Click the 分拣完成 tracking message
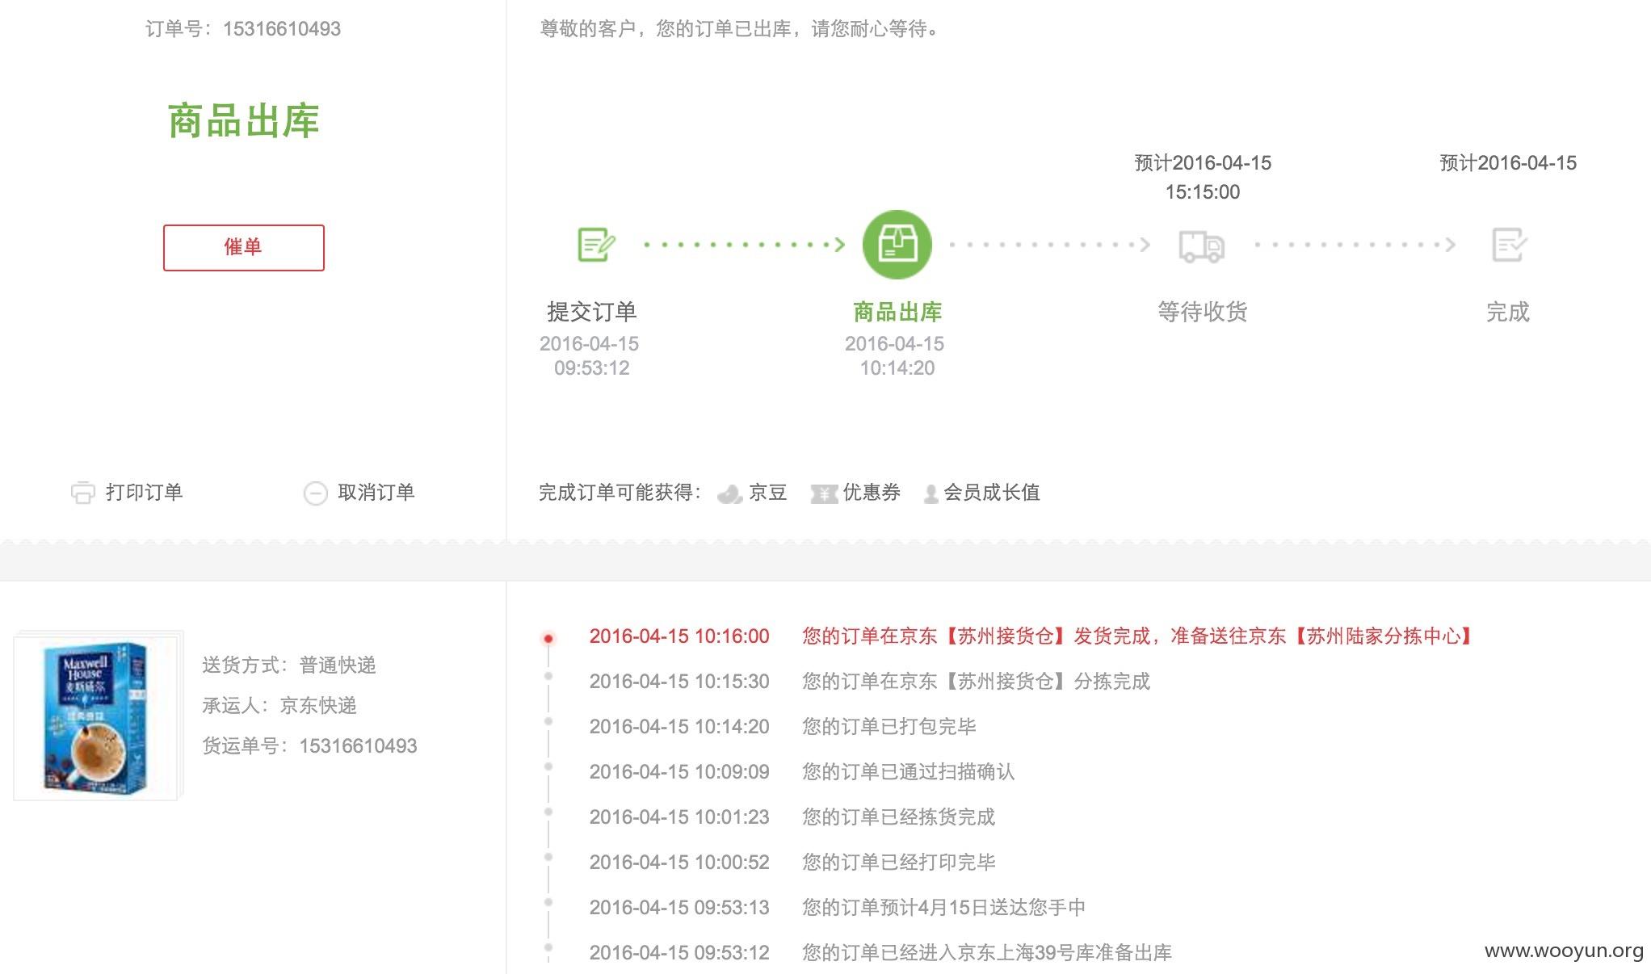Viewport: 1651px width, 974px height. tap(976, 682)
